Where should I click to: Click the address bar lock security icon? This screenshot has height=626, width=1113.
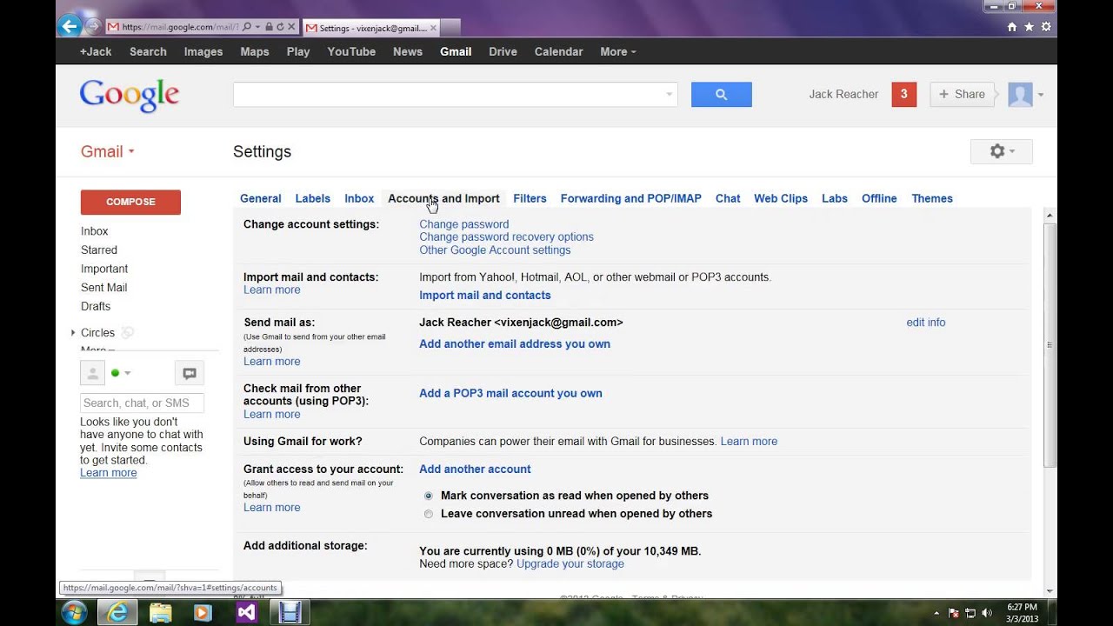point(269,28)
